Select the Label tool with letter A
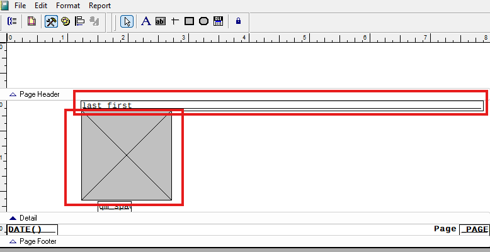Image resolution: width=490 pixels, height=252 pixels. (x=145, y=21)
